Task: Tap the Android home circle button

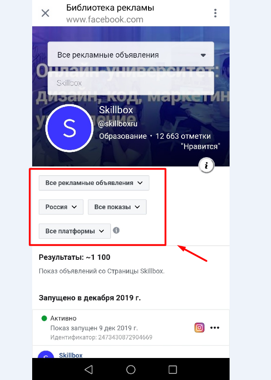Action: tap(131, 369)
